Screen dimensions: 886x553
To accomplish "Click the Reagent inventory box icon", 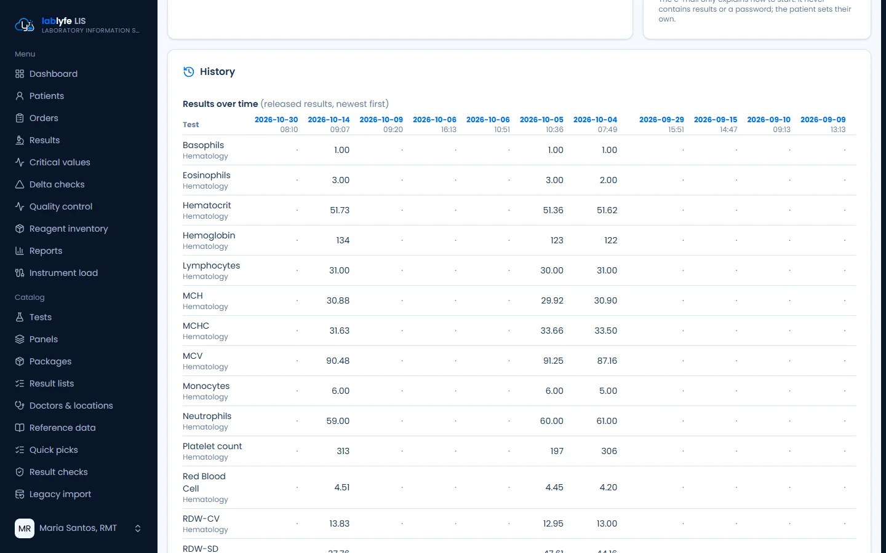I will (20, 229).
